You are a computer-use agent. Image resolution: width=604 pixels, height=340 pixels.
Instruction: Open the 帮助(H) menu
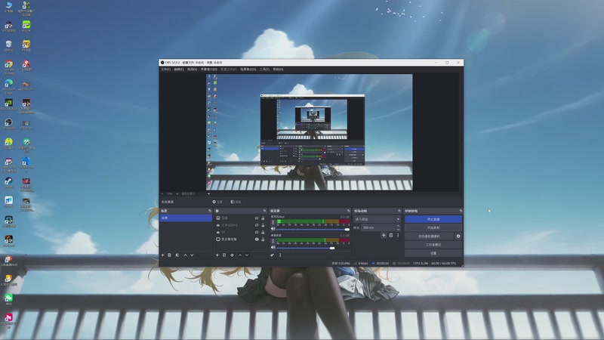[278, 70]
